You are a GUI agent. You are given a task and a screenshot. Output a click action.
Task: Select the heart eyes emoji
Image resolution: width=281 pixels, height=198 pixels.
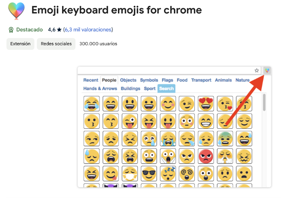[206, 104]
